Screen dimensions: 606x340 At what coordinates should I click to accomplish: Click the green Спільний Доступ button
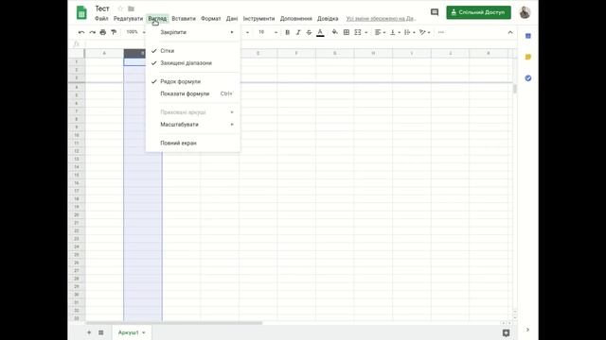pyautogui.click(x=478, y=12)
